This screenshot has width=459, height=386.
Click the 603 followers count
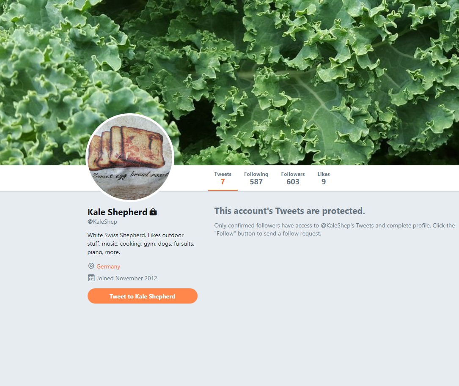click(x=293, y=182)
